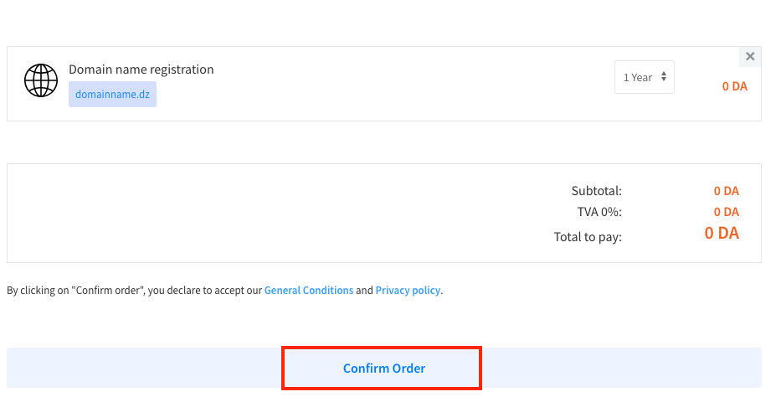Click the domainname.dz badge
The width and height of the screenshot is (781, 402).
112,95
